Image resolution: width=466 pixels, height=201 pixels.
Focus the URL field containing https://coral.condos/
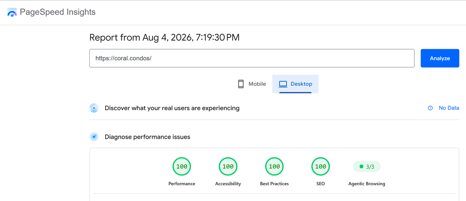point(252,58)
